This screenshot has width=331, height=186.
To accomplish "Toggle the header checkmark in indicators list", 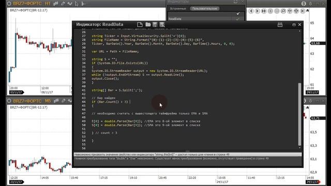I will click(x=238, y=13).
